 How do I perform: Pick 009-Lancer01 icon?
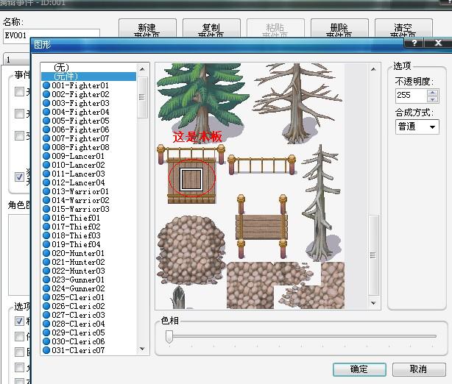[x=46, y=156]
